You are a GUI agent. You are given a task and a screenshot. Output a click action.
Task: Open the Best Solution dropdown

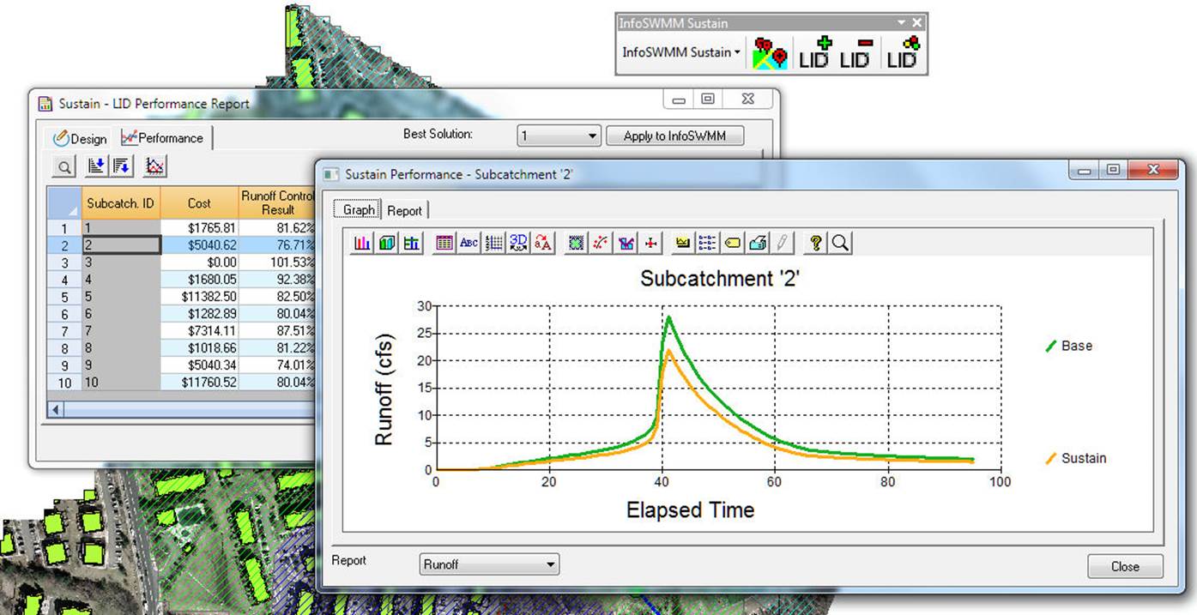click(558, 135)
